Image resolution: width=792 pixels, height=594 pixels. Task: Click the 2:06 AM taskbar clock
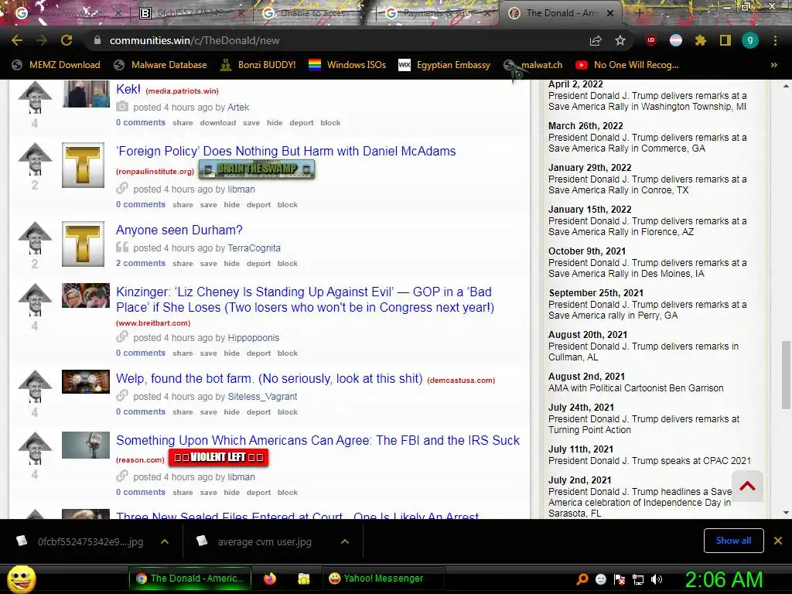click(x=723, y=579)
